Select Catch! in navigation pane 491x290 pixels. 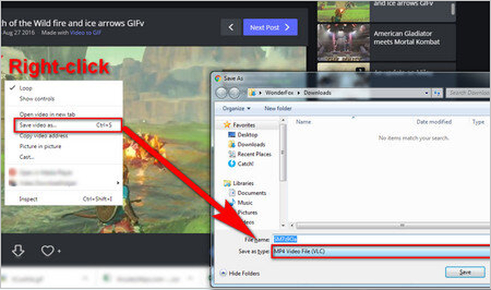click(245, 164)
